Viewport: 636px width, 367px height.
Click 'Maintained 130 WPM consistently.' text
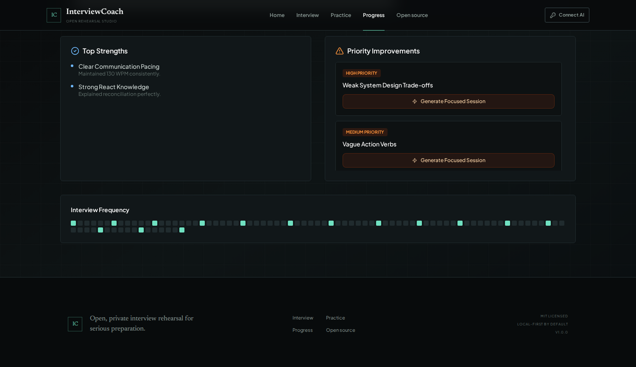pos(119,74)
